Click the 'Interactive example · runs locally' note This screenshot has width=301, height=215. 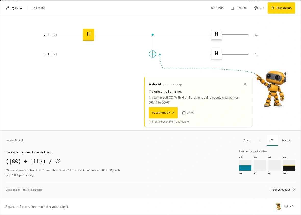[169, 122]
